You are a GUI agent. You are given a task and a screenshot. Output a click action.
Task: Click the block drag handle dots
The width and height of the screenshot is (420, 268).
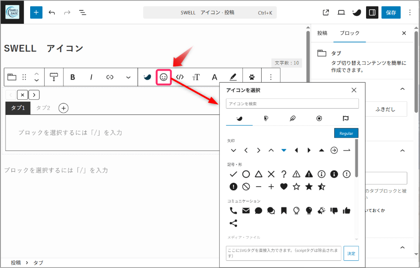click(x=24, y=77)
